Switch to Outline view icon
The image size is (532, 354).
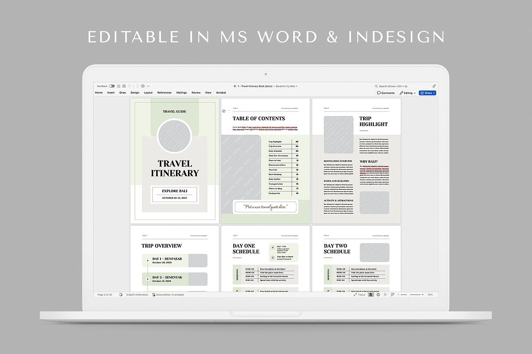coord(385,295)
